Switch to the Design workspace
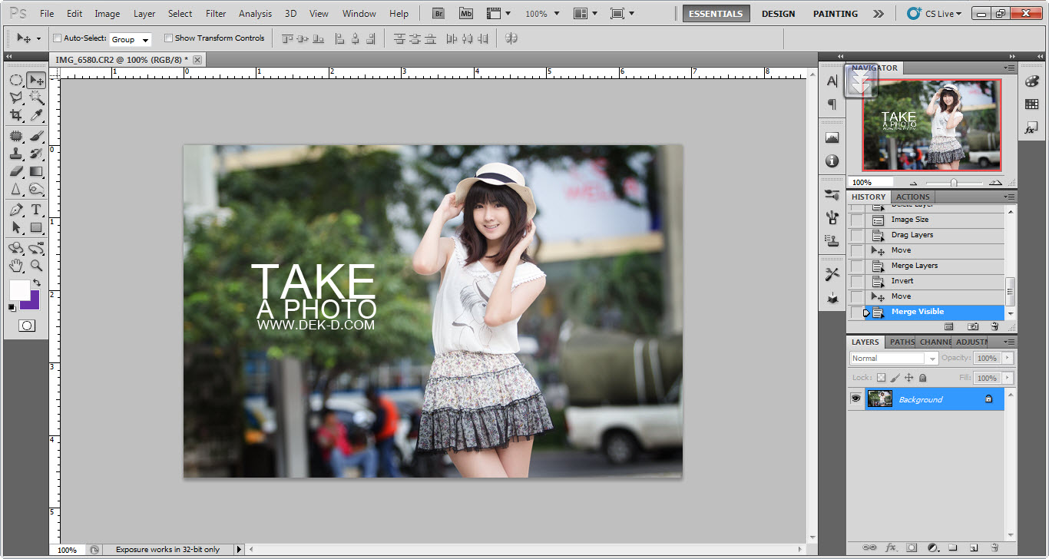The height and width of the screenshot is (559, 1049). pos(778,14)
